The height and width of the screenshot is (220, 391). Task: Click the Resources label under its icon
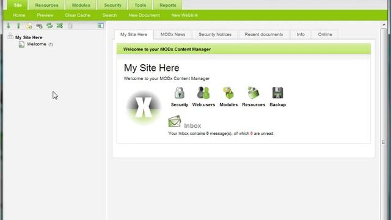(x=254, y=105)
